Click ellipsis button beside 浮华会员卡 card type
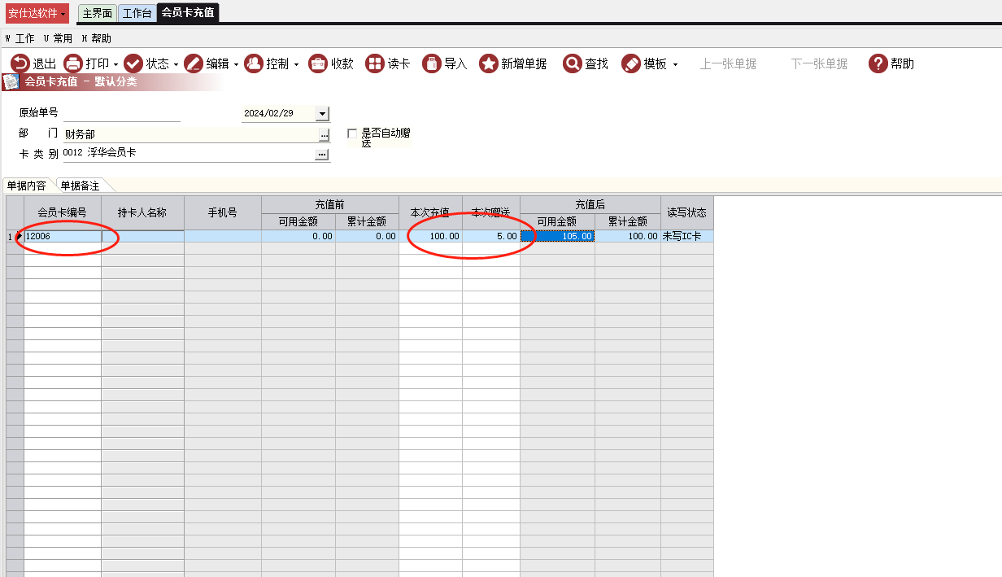This screenshot has height=577, width=1002. click(x=322, y=155)
